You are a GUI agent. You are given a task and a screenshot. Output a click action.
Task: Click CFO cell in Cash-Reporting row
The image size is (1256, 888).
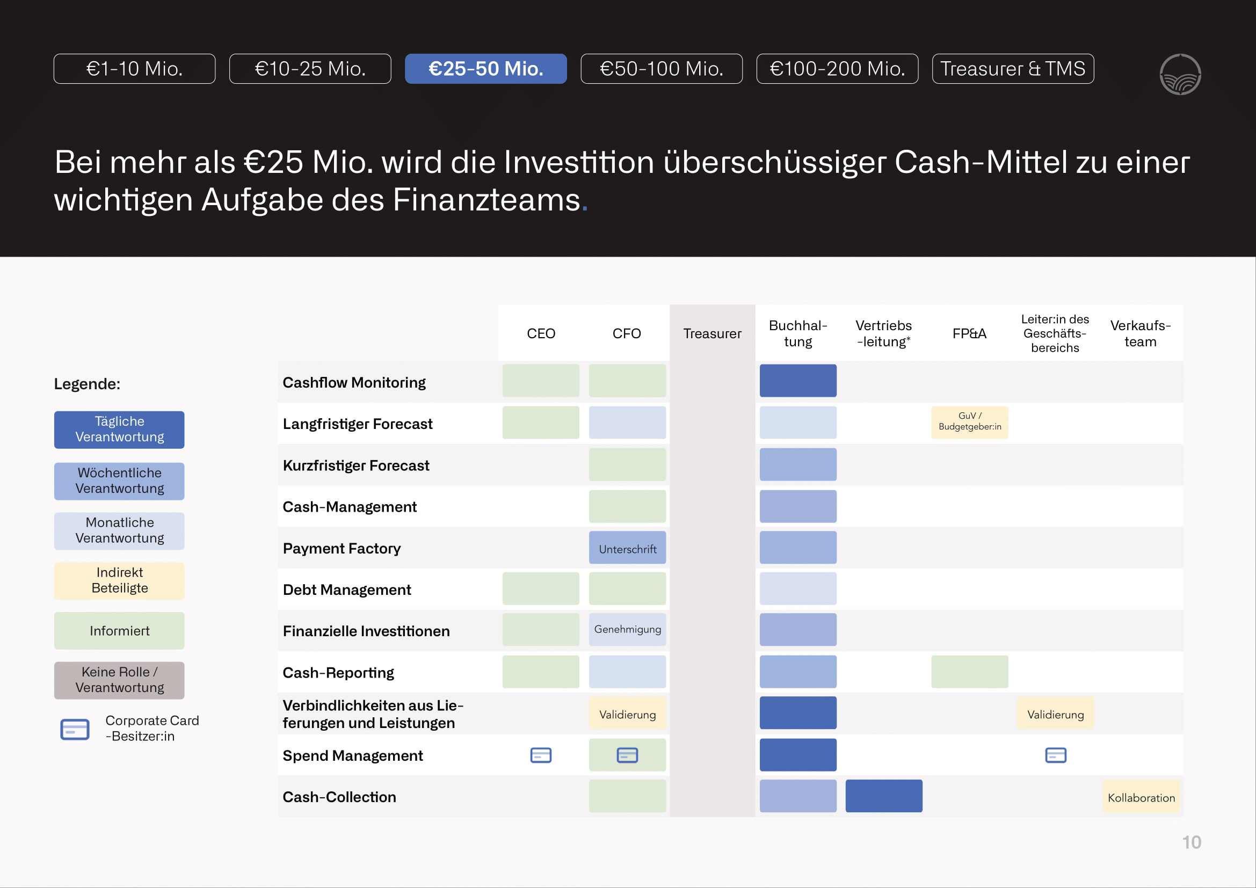pyautogui.click(x=627, y=672)
